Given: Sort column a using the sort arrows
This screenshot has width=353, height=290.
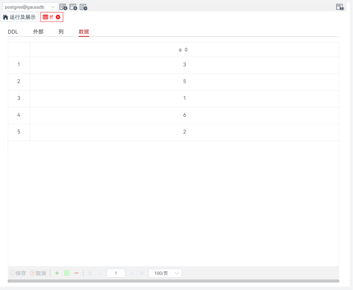Looking at the screenshot, I should point(186,50).
